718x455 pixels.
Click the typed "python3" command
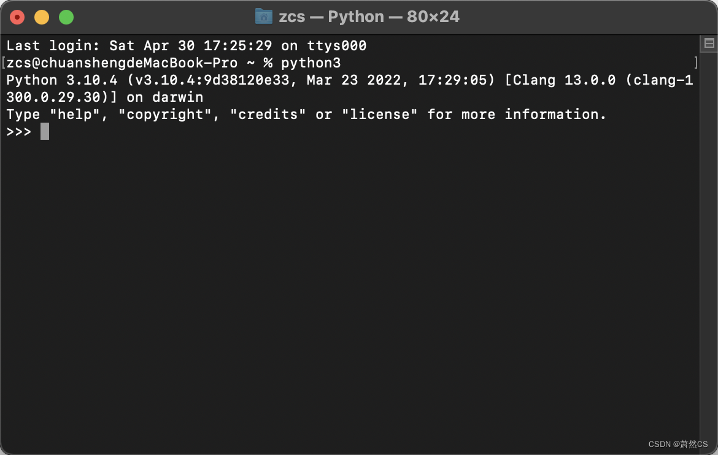tap(311, 63)
